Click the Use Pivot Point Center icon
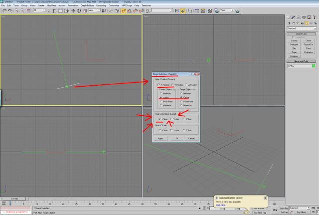319x215 pixels. pos(104,11)
